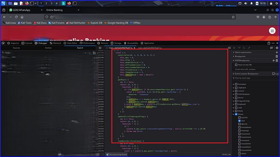This screenshot has width=280, height=157.
Task: Collapse the Mouse event category
Action: click(x=233, y=114)
